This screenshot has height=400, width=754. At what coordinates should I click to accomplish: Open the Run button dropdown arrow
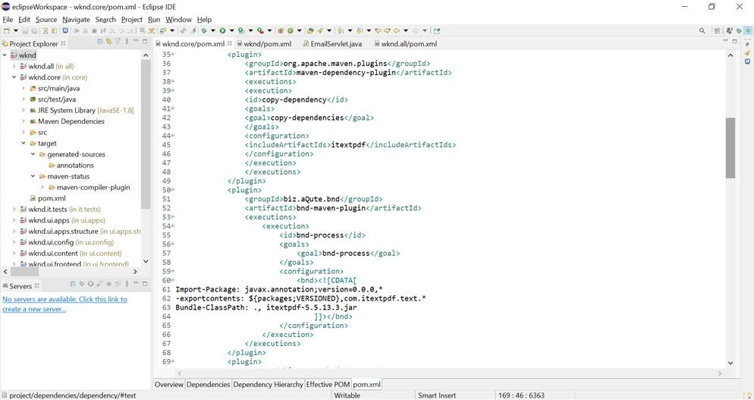(x=232, y=31)
